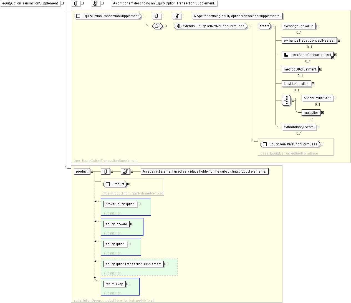This screenshot has height=303, width=351.
Task: Click the extension compositor octagon icon
Action: (x=157, y=26)
